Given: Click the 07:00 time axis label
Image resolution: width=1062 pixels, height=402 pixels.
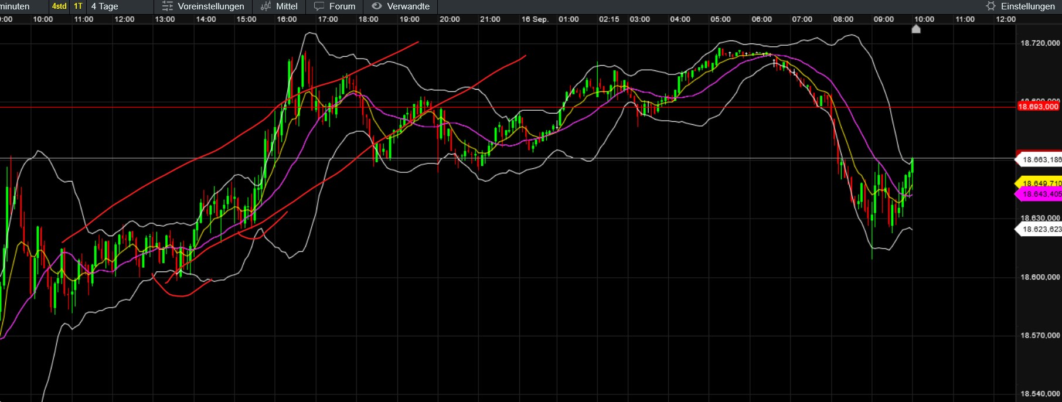Looking at the screenshot, I should point(802,19).
